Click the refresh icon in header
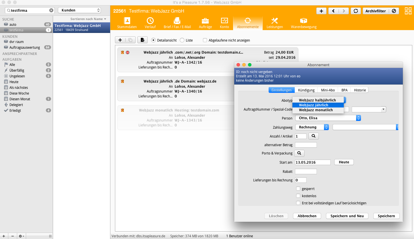 click(x=356, y=11)
